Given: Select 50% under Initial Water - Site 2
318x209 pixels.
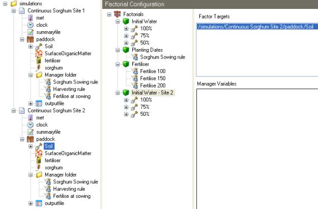Looking at the screenshot, I should [145, 114].
